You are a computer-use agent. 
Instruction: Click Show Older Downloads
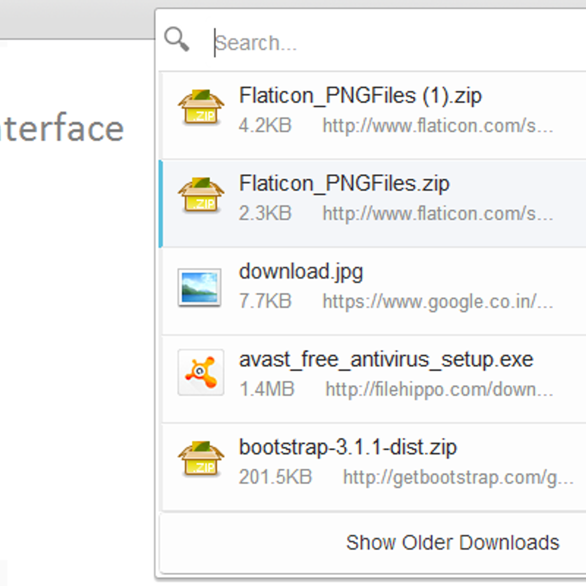[453, 542]
